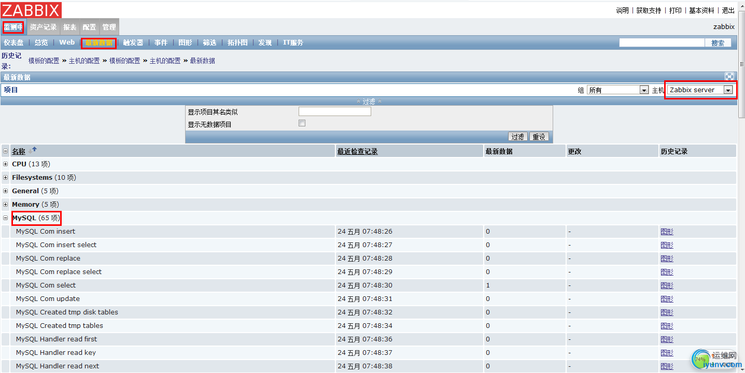Open the 监测中 main tab
Viewport: 745px width, 373px height.
13,27
